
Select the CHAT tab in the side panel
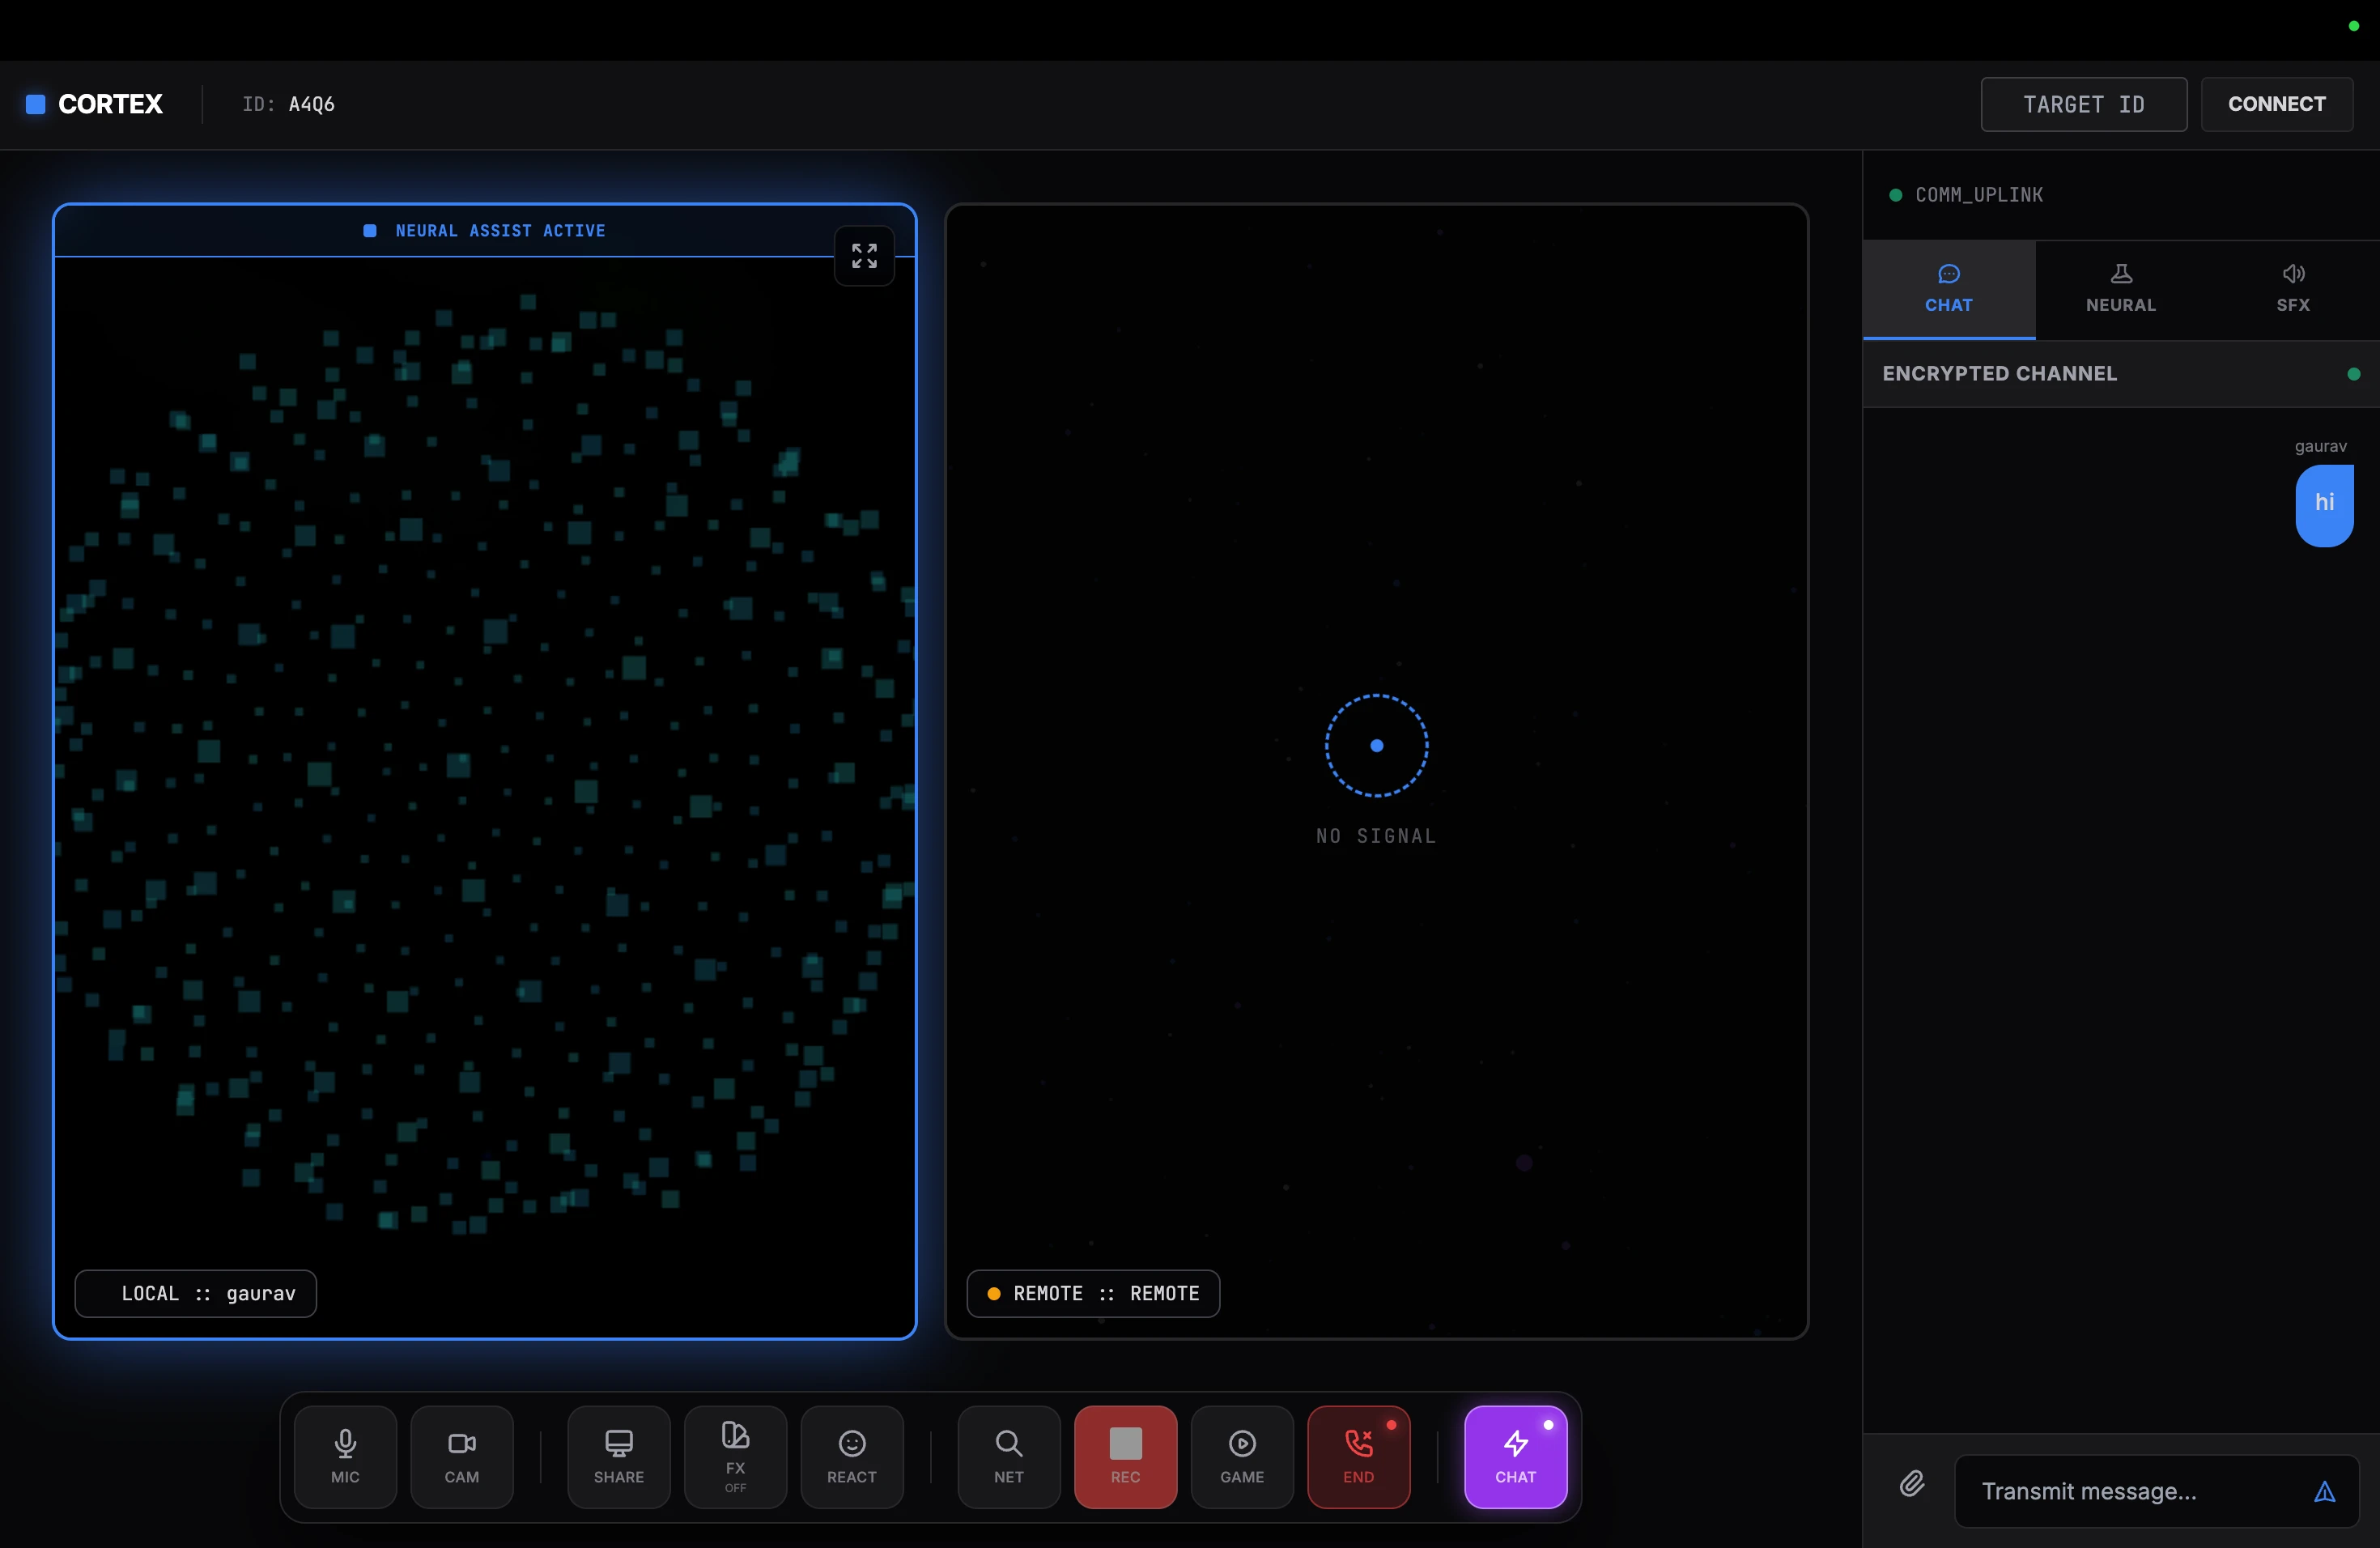pyautogui.click(x=1949, y=289)
